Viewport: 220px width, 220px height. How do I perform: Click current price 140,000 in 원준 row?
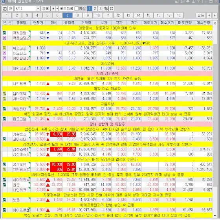(x=39, y=185)
